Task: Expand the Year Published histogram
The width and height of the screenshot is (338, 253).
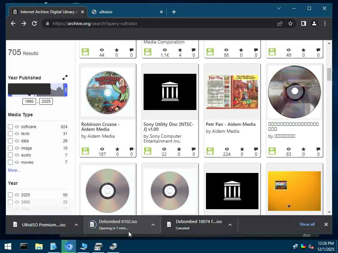Action: 65,77
